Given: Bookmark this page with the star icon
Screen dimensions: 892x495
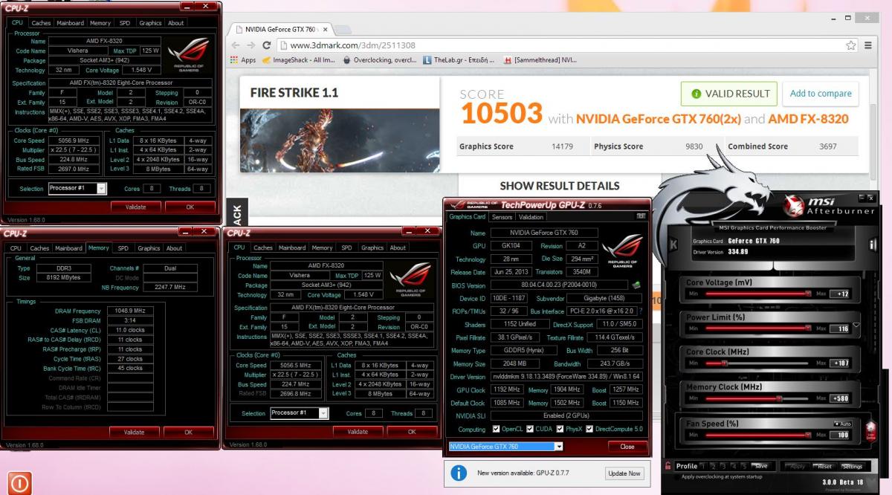Looking at the screenshot, I should click(850, 45).
